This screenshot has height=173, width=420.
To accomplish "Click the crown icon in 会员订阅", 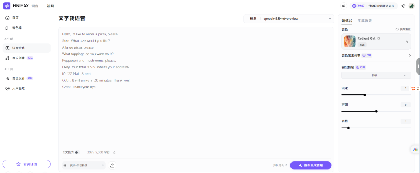I will pos(19,164).
